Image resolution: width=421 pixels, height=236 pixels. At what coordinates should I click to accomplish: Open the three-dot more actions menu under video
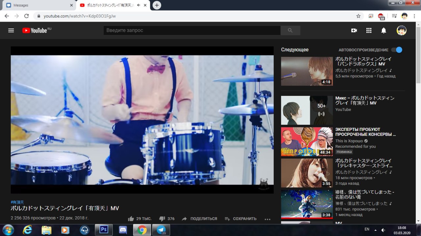click(267, 219)
